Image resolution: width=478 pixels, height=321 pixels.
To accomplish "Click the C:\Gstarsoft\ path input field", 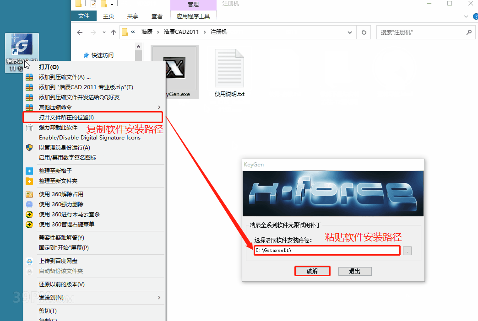I will tap(327, 250).
